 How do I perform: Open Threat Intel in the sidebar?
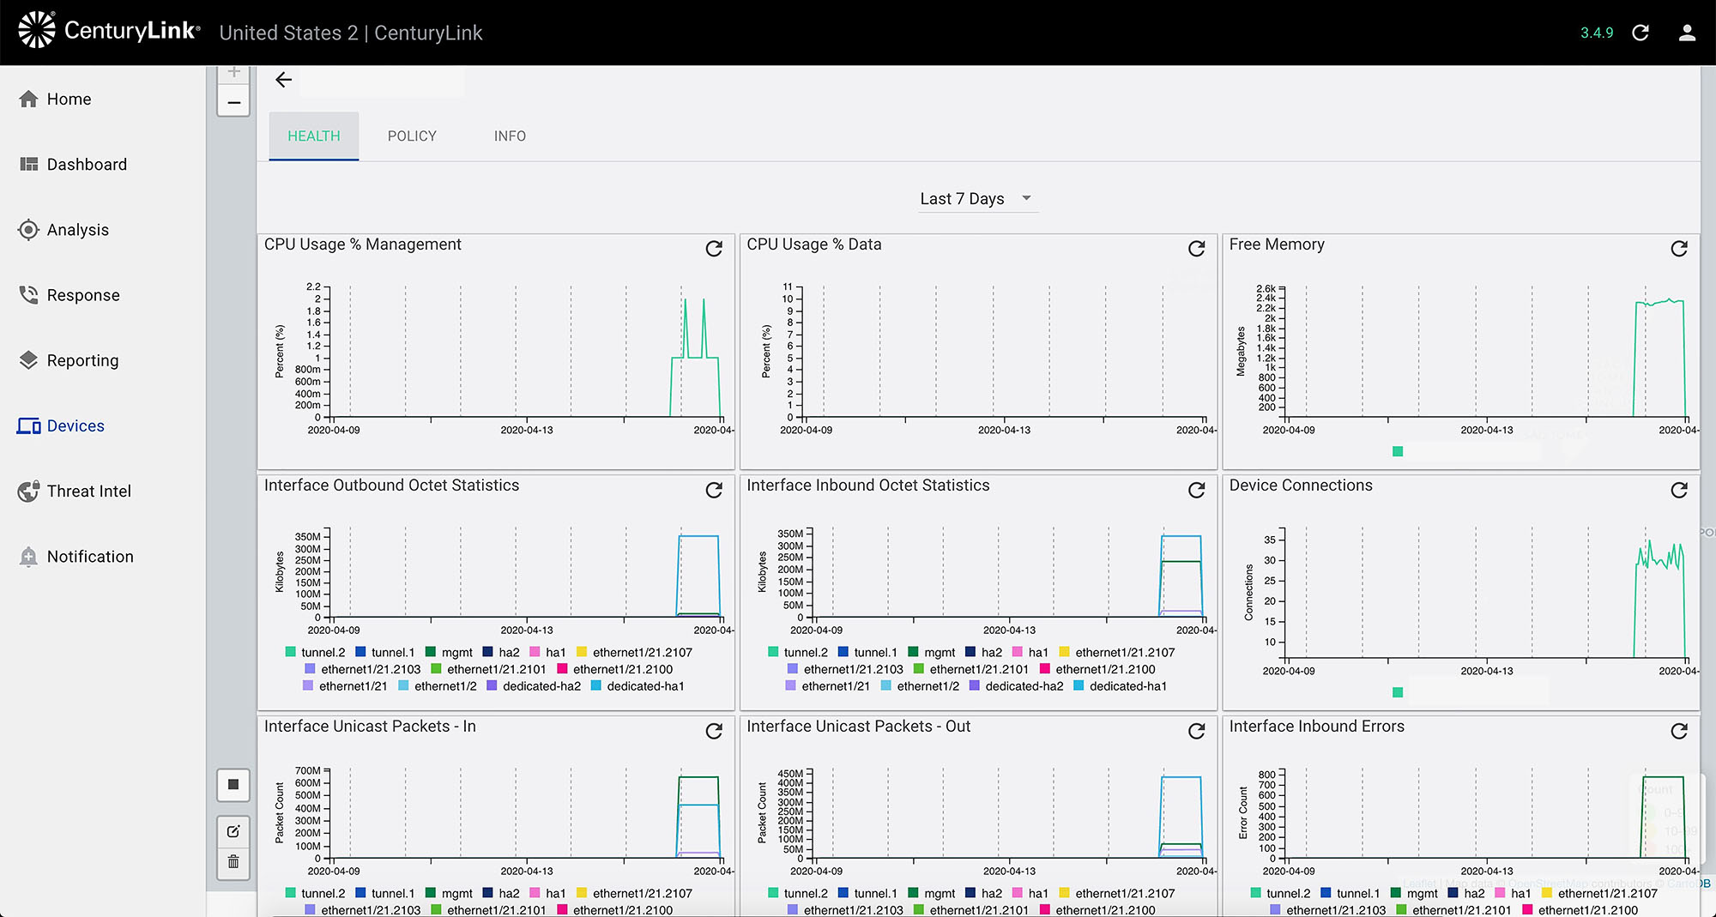[88, 492]
